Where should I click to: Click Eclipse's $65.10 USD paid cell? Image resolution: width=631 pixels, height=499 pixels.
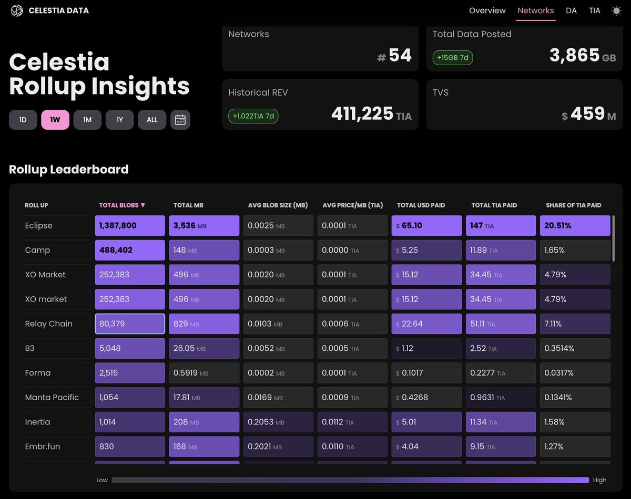427,225
